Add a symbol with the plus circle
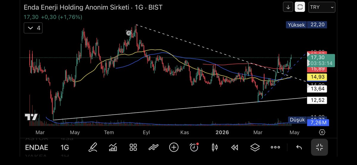 coord(174,147)
